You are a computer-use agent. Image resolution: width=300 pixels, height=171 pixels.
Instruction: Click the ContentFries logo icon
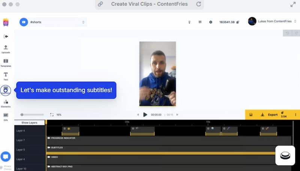6,22
